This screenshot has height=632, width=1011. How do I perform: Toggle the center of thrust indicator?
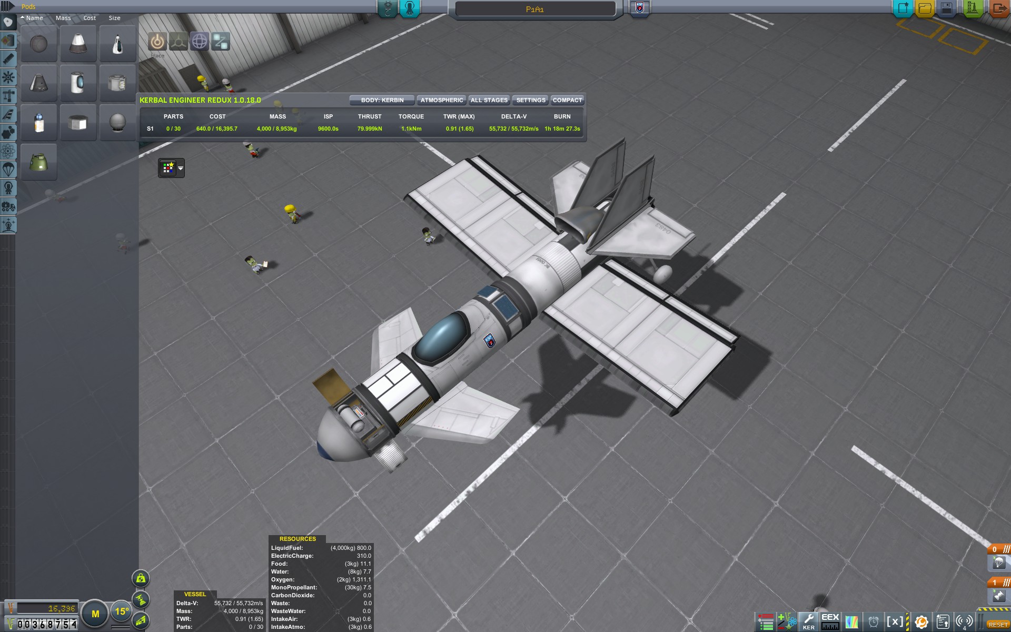(x=141, y=599)
